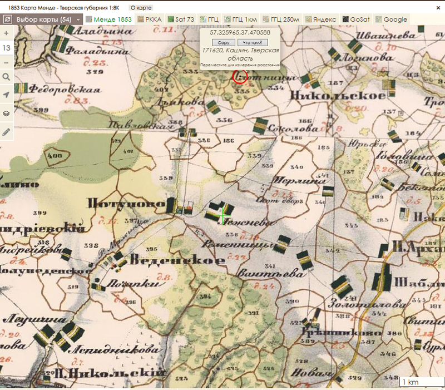Image resolution: width=445 pixels, height=390 pixels.
Task: Zoom out with the minus button
Action: pyautogui.click(x=6, y=63)
